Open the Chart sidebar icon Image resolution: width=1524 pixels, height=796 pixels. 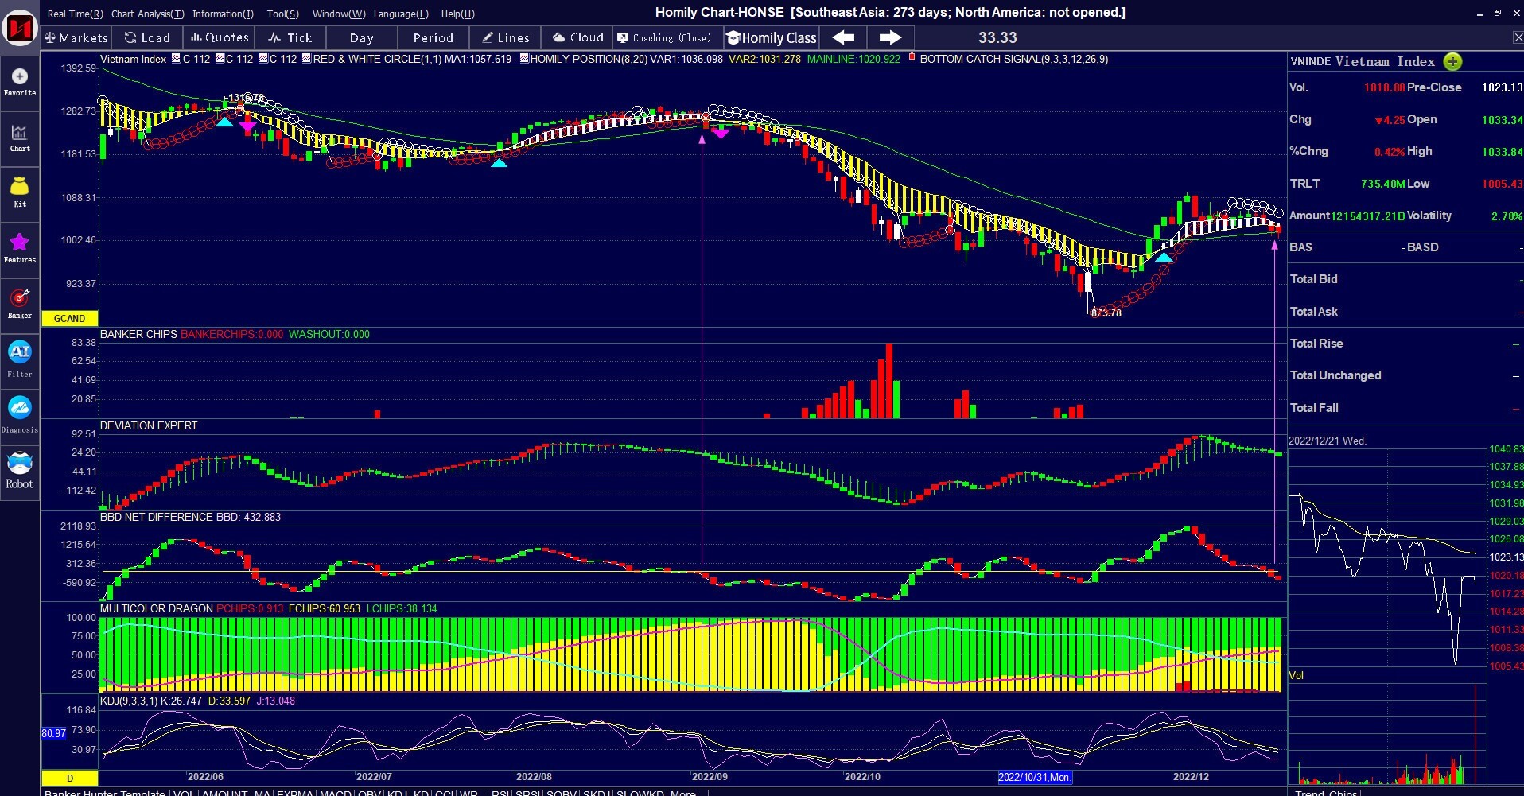click(20, 138)
